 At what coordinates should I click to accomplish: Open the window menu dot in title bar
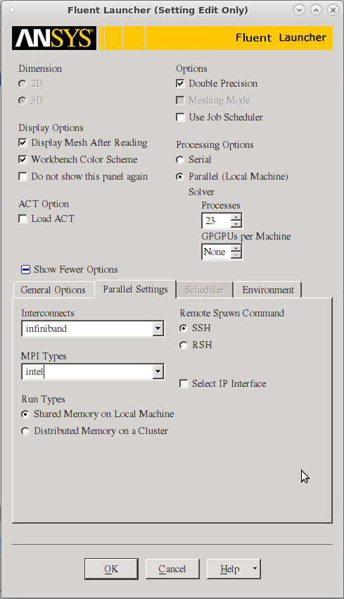click(x=12, y=11)
